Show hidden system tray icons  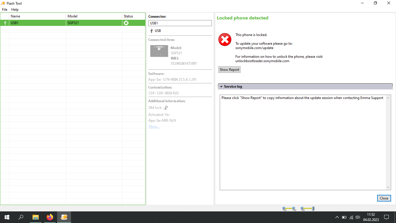point(337,217)
